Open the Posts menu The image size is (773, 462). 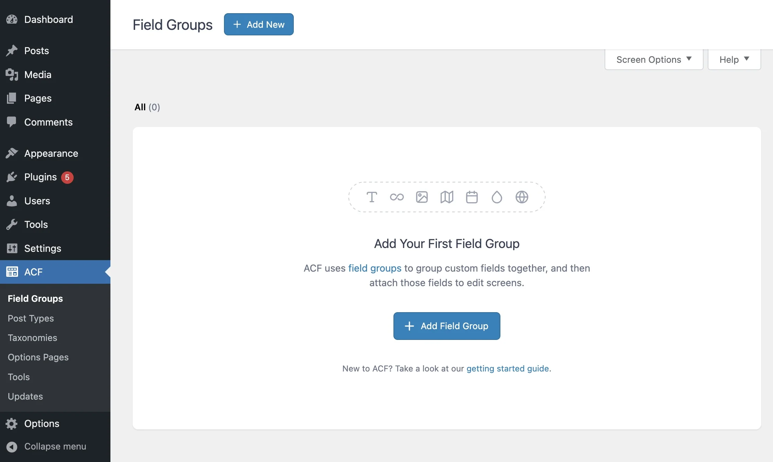55,51
